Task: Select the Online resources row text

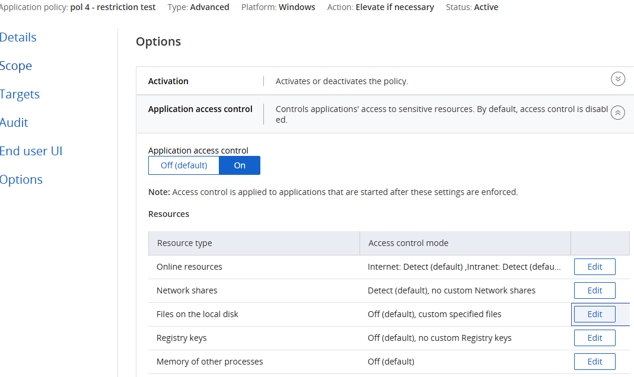Action: point(189,267)
